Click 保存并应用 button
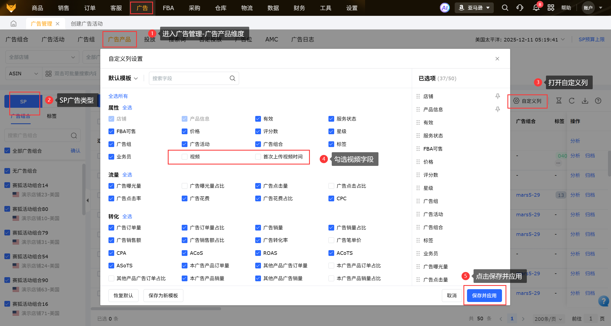This screenshot has height=326, width=611. click(484, 295)
